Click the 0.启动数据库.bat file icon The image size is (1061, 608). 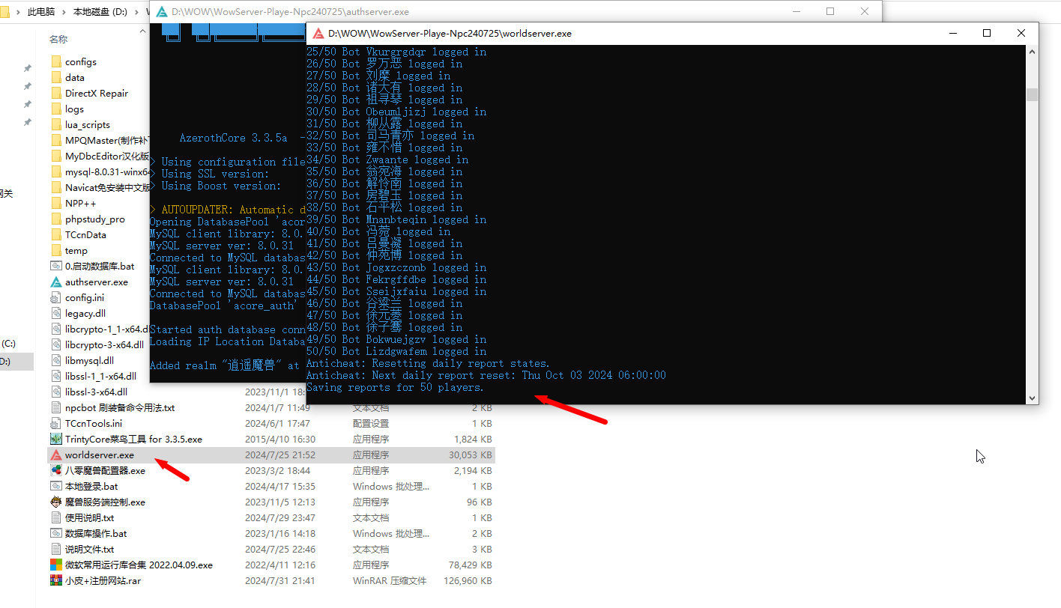[56, 266]
